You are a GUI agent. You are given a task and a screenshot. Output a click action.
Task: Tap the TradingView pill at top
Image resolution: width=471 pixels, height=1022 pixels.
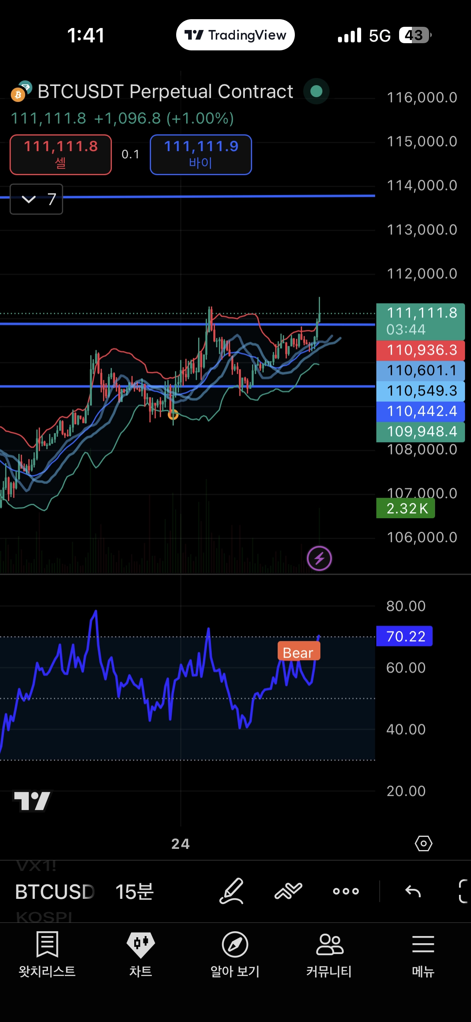coord(235,35)
